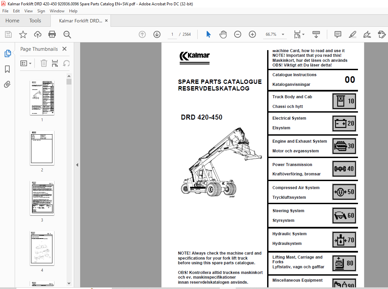Image resolution: width=388 pixels, height=289 pixels.
Task: Open the thumbnails options dropdown
Action: click(x=26, y=63)
